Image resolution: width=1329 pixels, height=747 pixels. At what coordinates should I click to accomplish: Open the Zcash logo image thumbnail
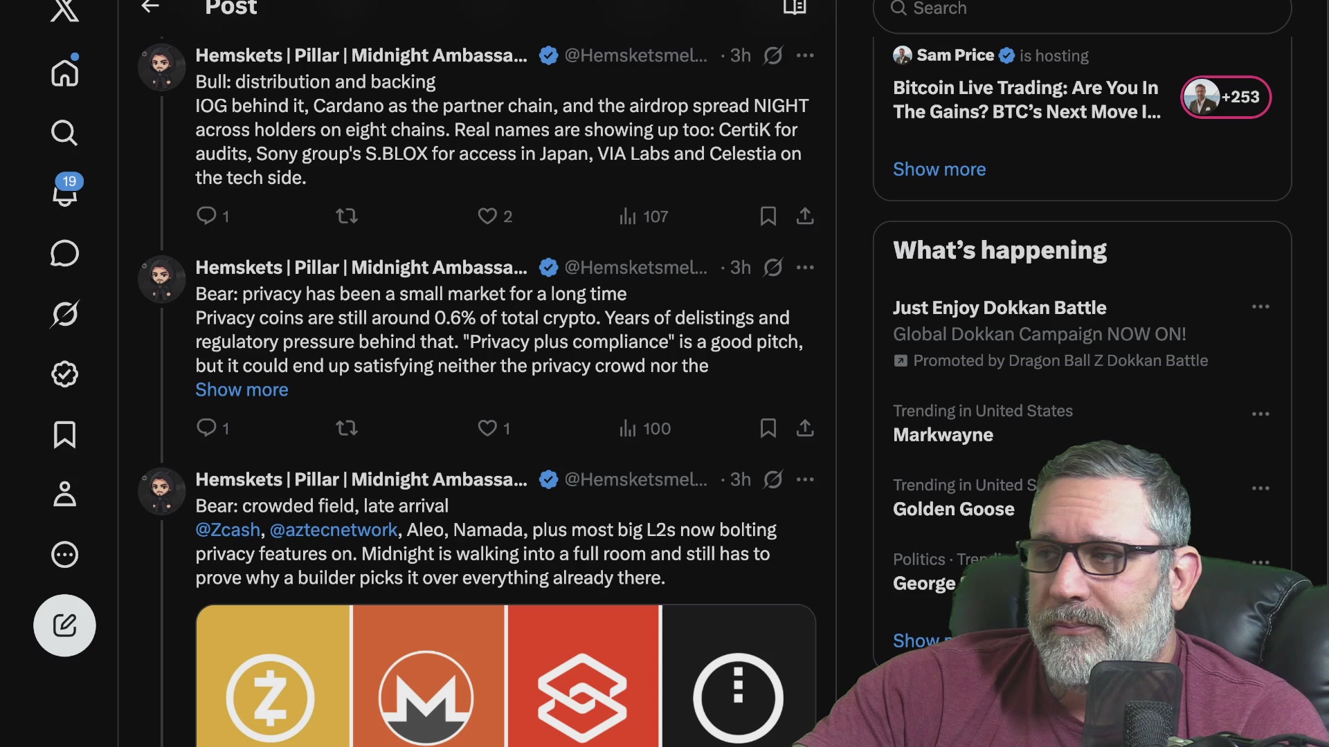click(x=273, y=676)
